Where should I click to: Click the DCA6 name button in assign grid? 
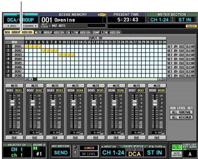(x=18, y=67)
